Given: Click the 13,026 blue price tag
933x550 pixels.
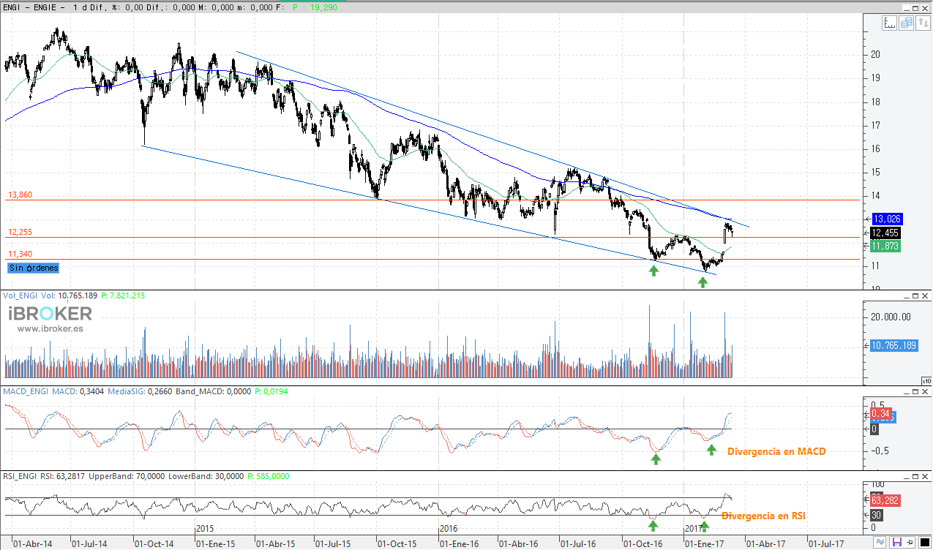Looking at the screenshot, I should pyautogui.click(x=886, y=219).
